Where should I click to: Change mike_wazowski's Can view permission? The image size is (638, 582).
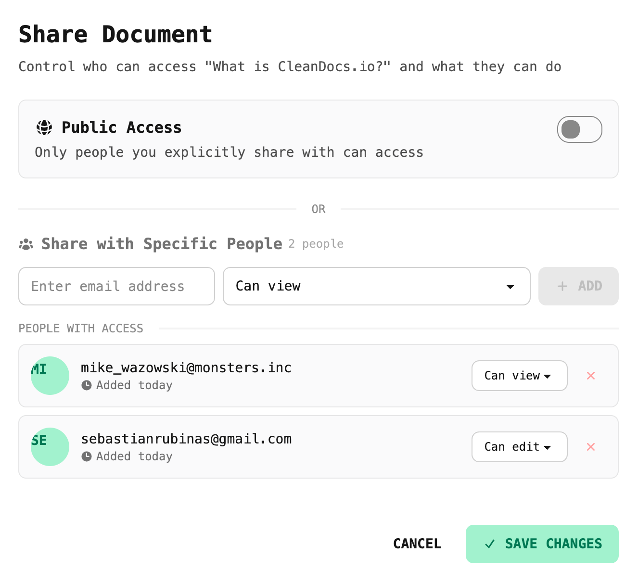coord(519,376)
